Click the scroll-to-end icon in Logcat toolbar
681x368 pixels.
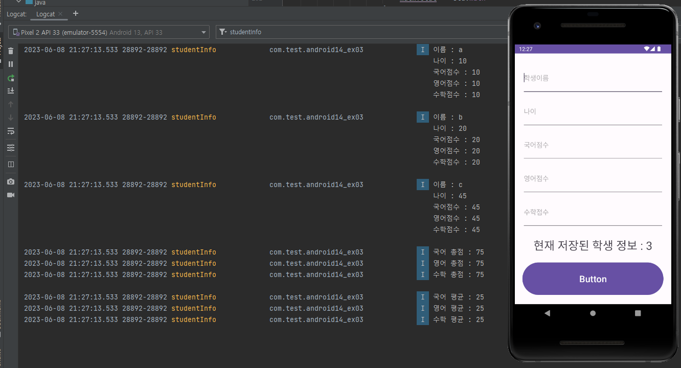11,90
